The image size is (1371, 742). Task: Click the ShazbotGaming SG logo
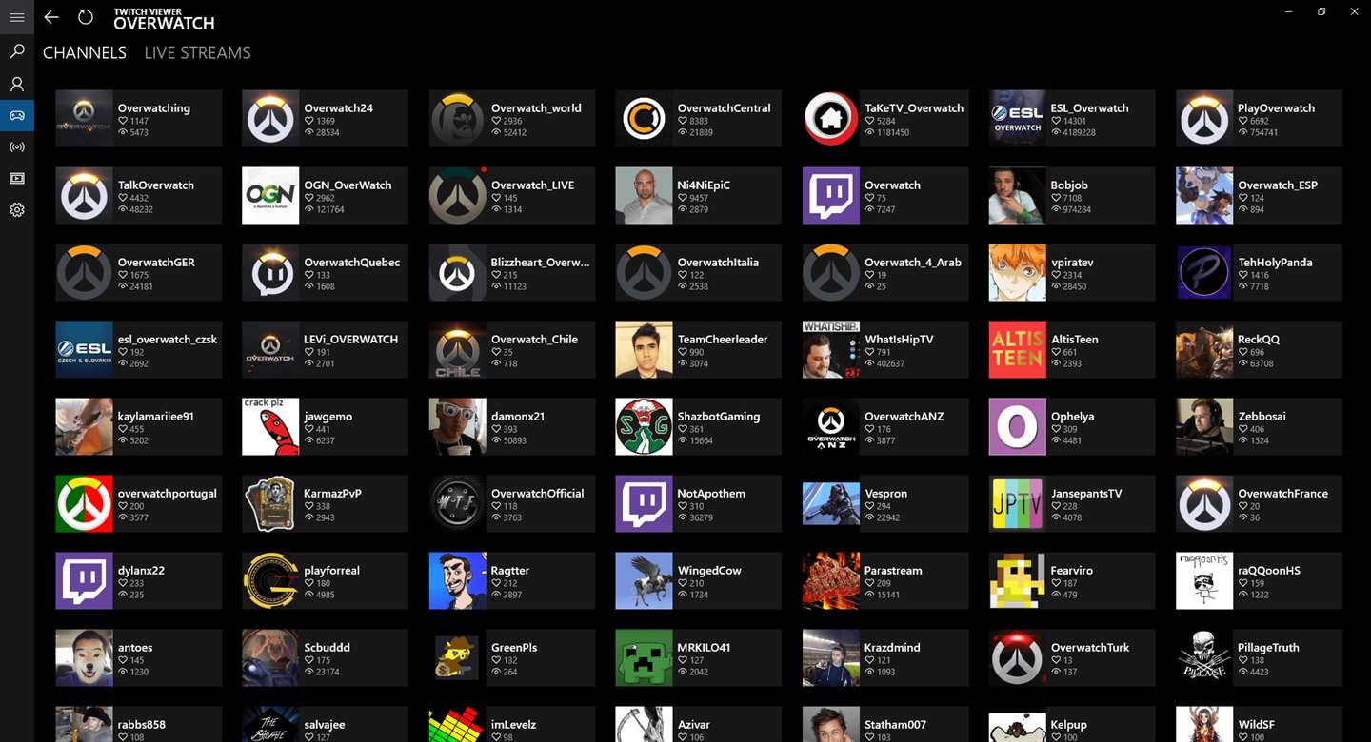coord(644,427)
